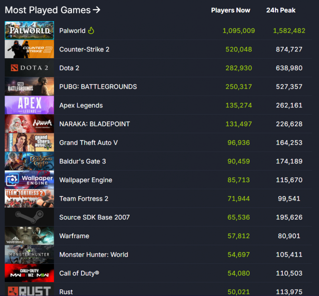Image resolution: width=319 pixels, height=296 pixels.
Task: Open the Call of Duty thumbnail
Action: [x=29, y=273]
